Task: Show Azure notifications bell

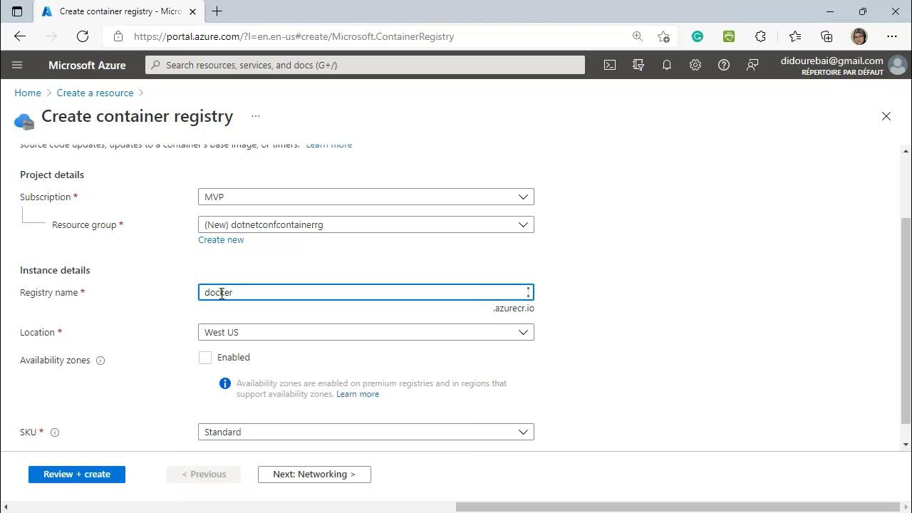Action: pos(667,65)
